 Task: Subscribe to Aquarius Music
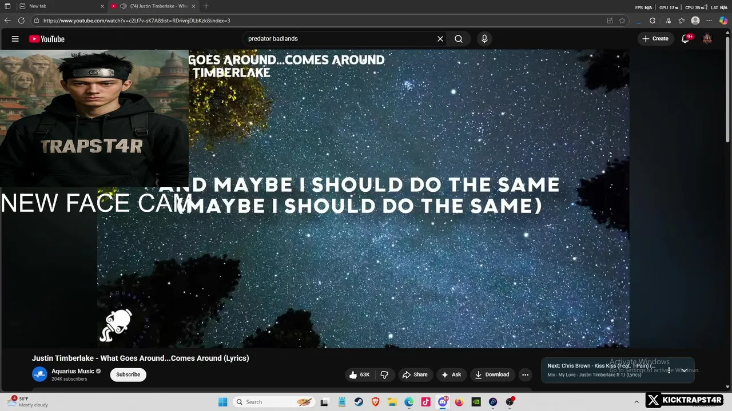[x=128, y=374]
